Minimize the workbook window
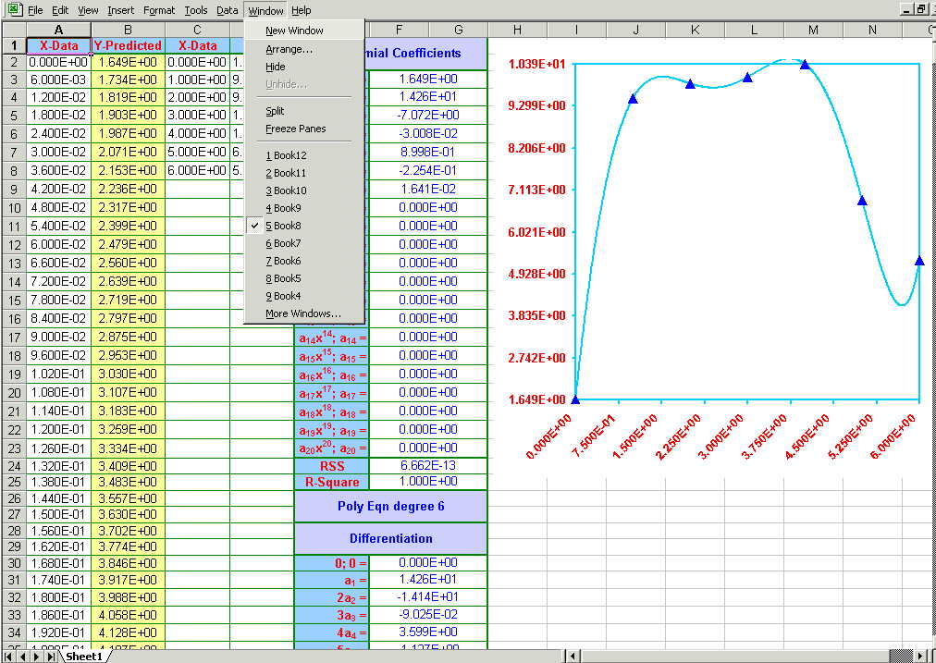 click(x=906, y=9)
